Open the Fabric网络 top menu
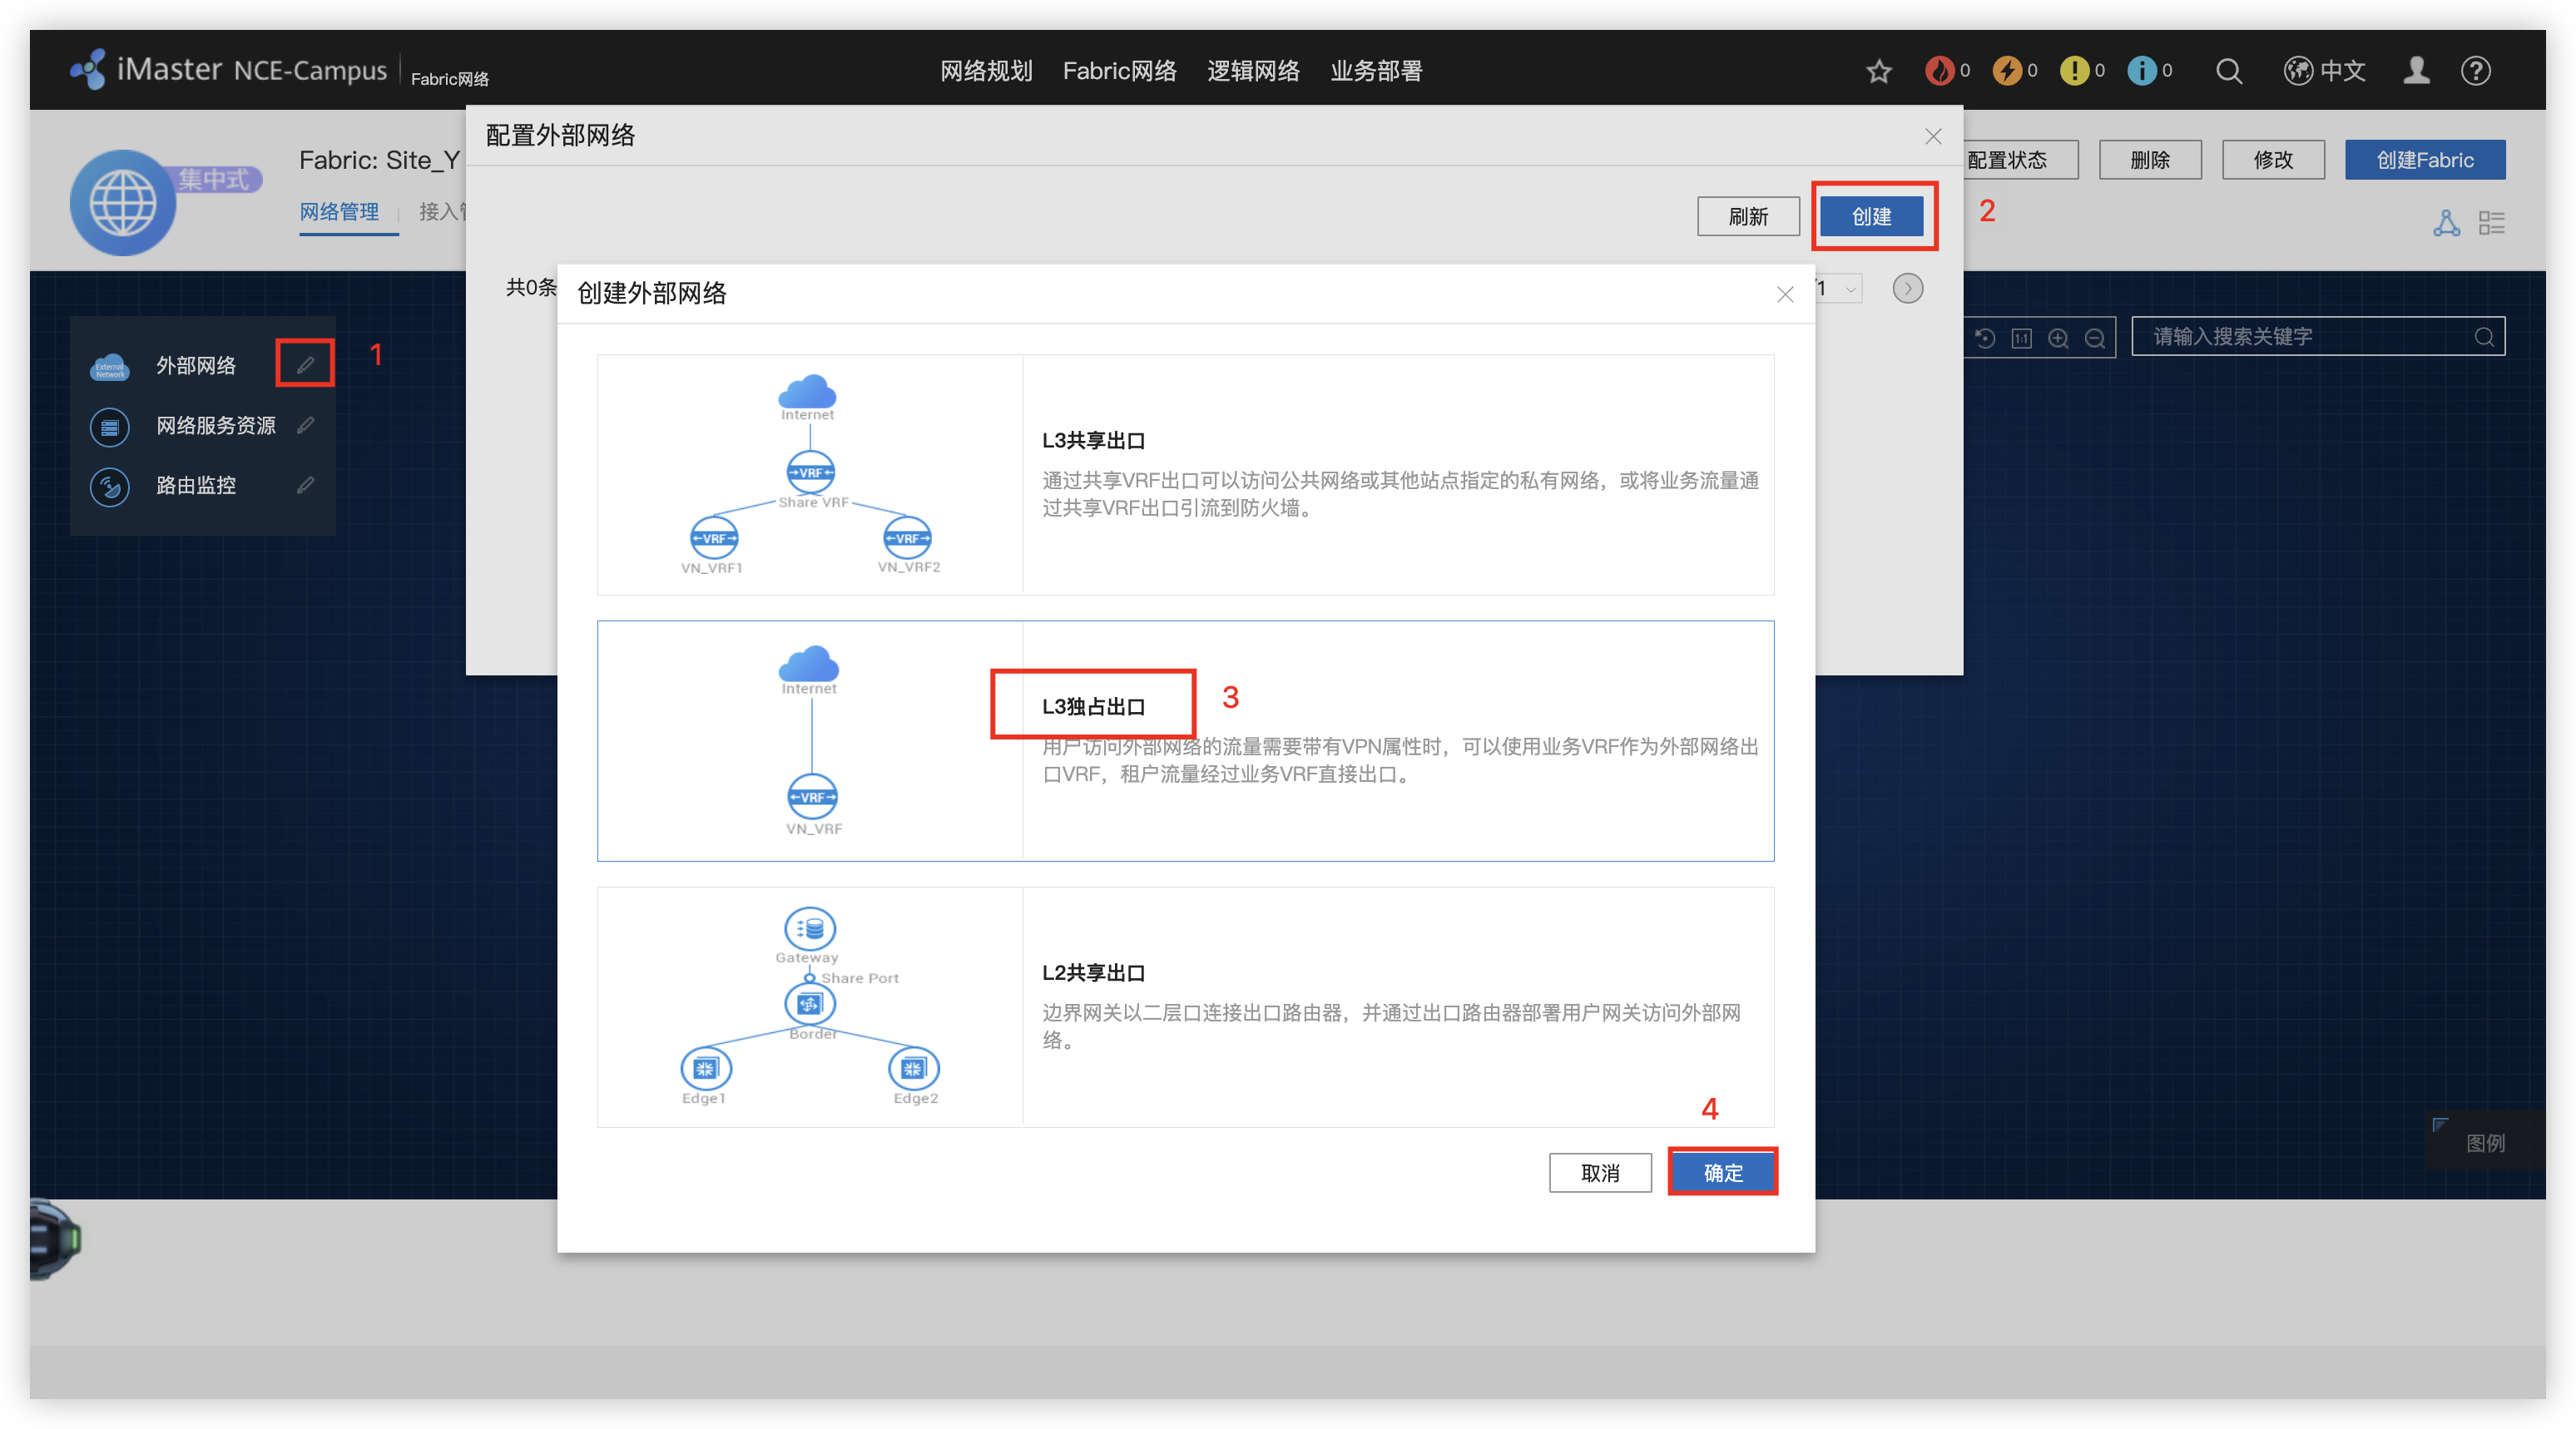 (x=1119, y=71)
